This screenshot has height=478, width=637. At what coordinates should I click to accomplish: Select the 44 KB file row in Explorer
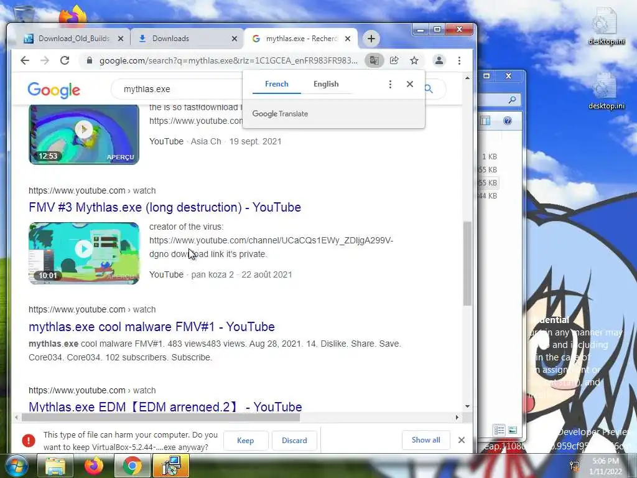pyautogui.click(x=489, y=195)
